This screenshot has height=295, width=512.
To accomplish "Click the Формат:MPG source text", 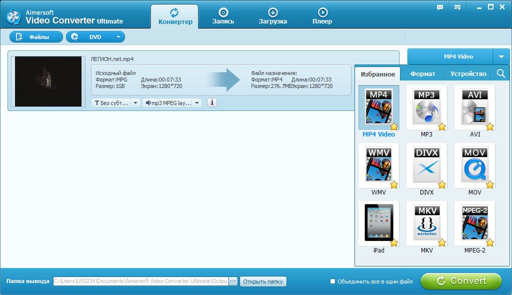I will tap(111, 79).
